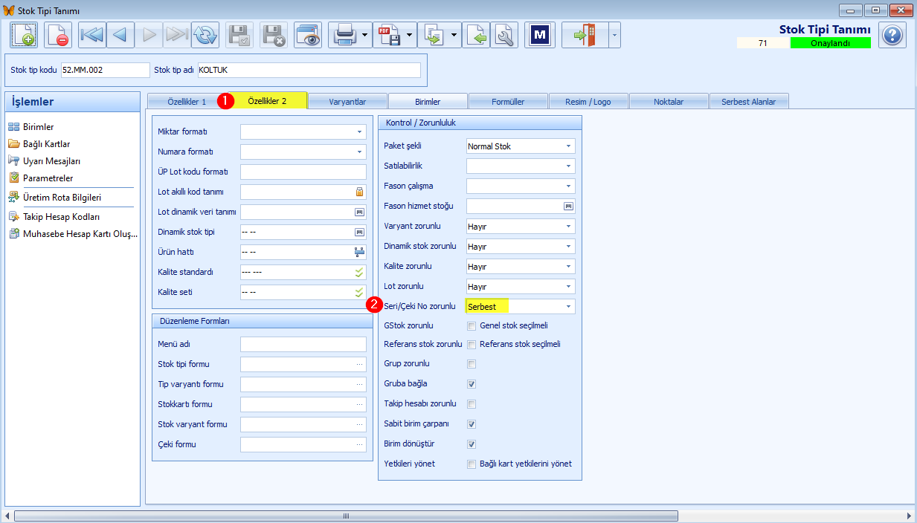917x523 pixels.
Task: Click the copy documents icon
Action: (434, 35)
